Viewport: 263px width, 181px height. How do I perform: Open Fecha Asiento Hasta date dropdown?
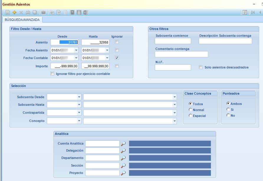(x=107, y=50)
